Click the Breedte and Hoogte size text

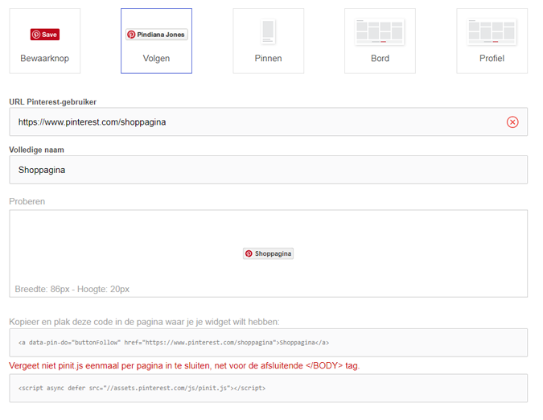(72, 289)
